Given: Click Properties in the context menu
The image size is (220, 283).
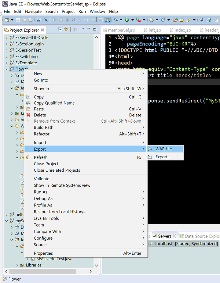Looking at the screenshot, I should click(x=86, y=253).
